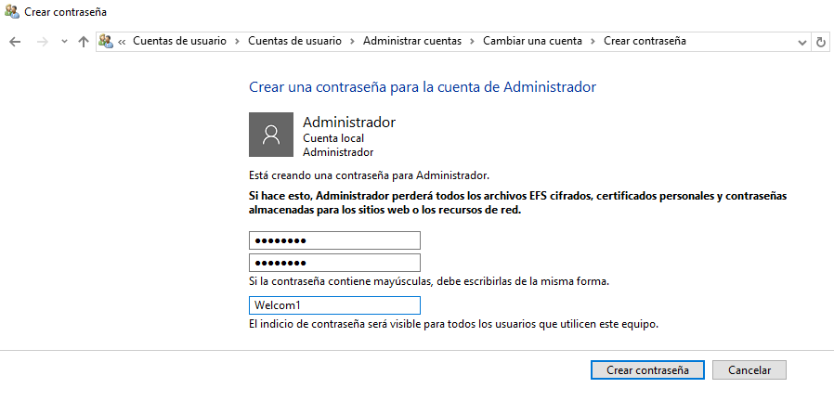Navigate to Cambiar una cuenta breadcrumb
Screen dimensions: 834x401
[532, 42]
